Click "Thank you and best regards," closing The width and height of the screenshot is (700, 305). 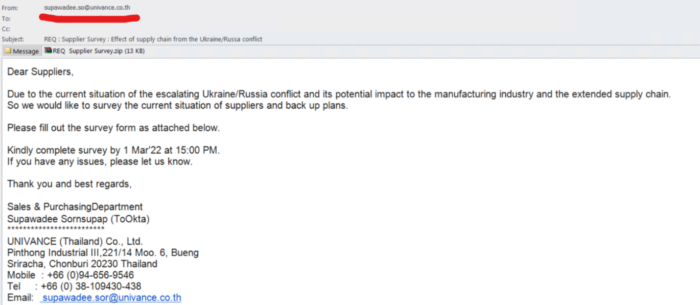pos(70,184)
